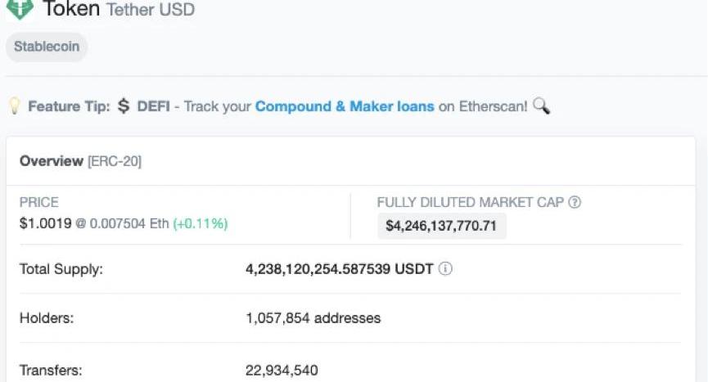Click the dollar sign DEFI icon

(x=124, y=106)
